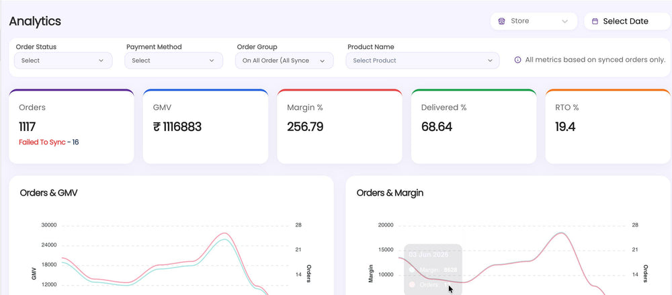Click the Store dropdown chevron arrow
The width and height of the screenshot is (672, 295).
click(565, 21)
